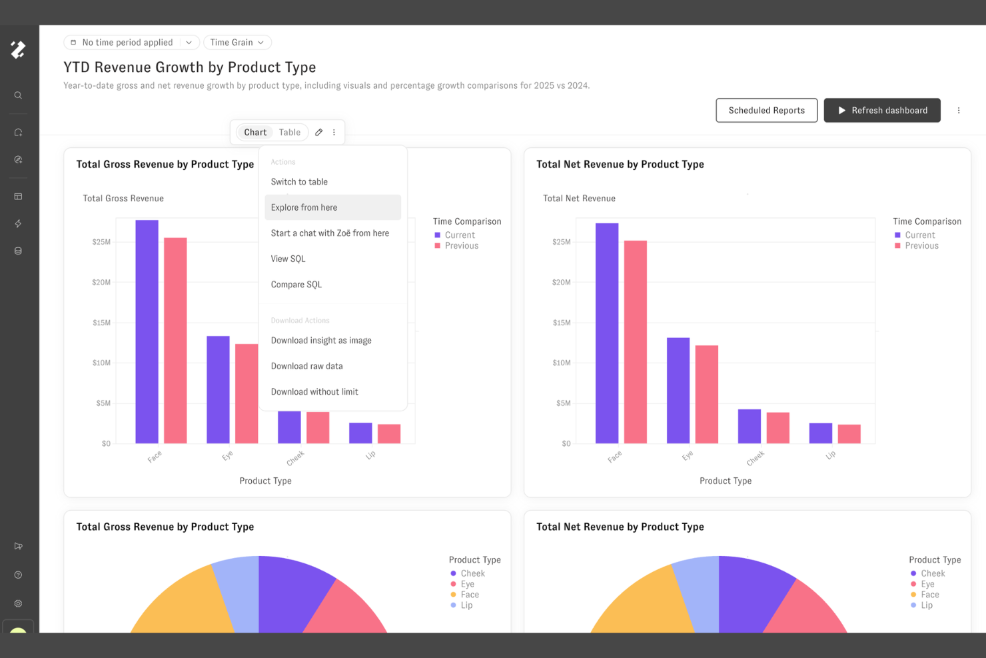Screen dimensions: 986x658
Task: Open the 'No time period applied' dropdown
Action: point(132,43)
